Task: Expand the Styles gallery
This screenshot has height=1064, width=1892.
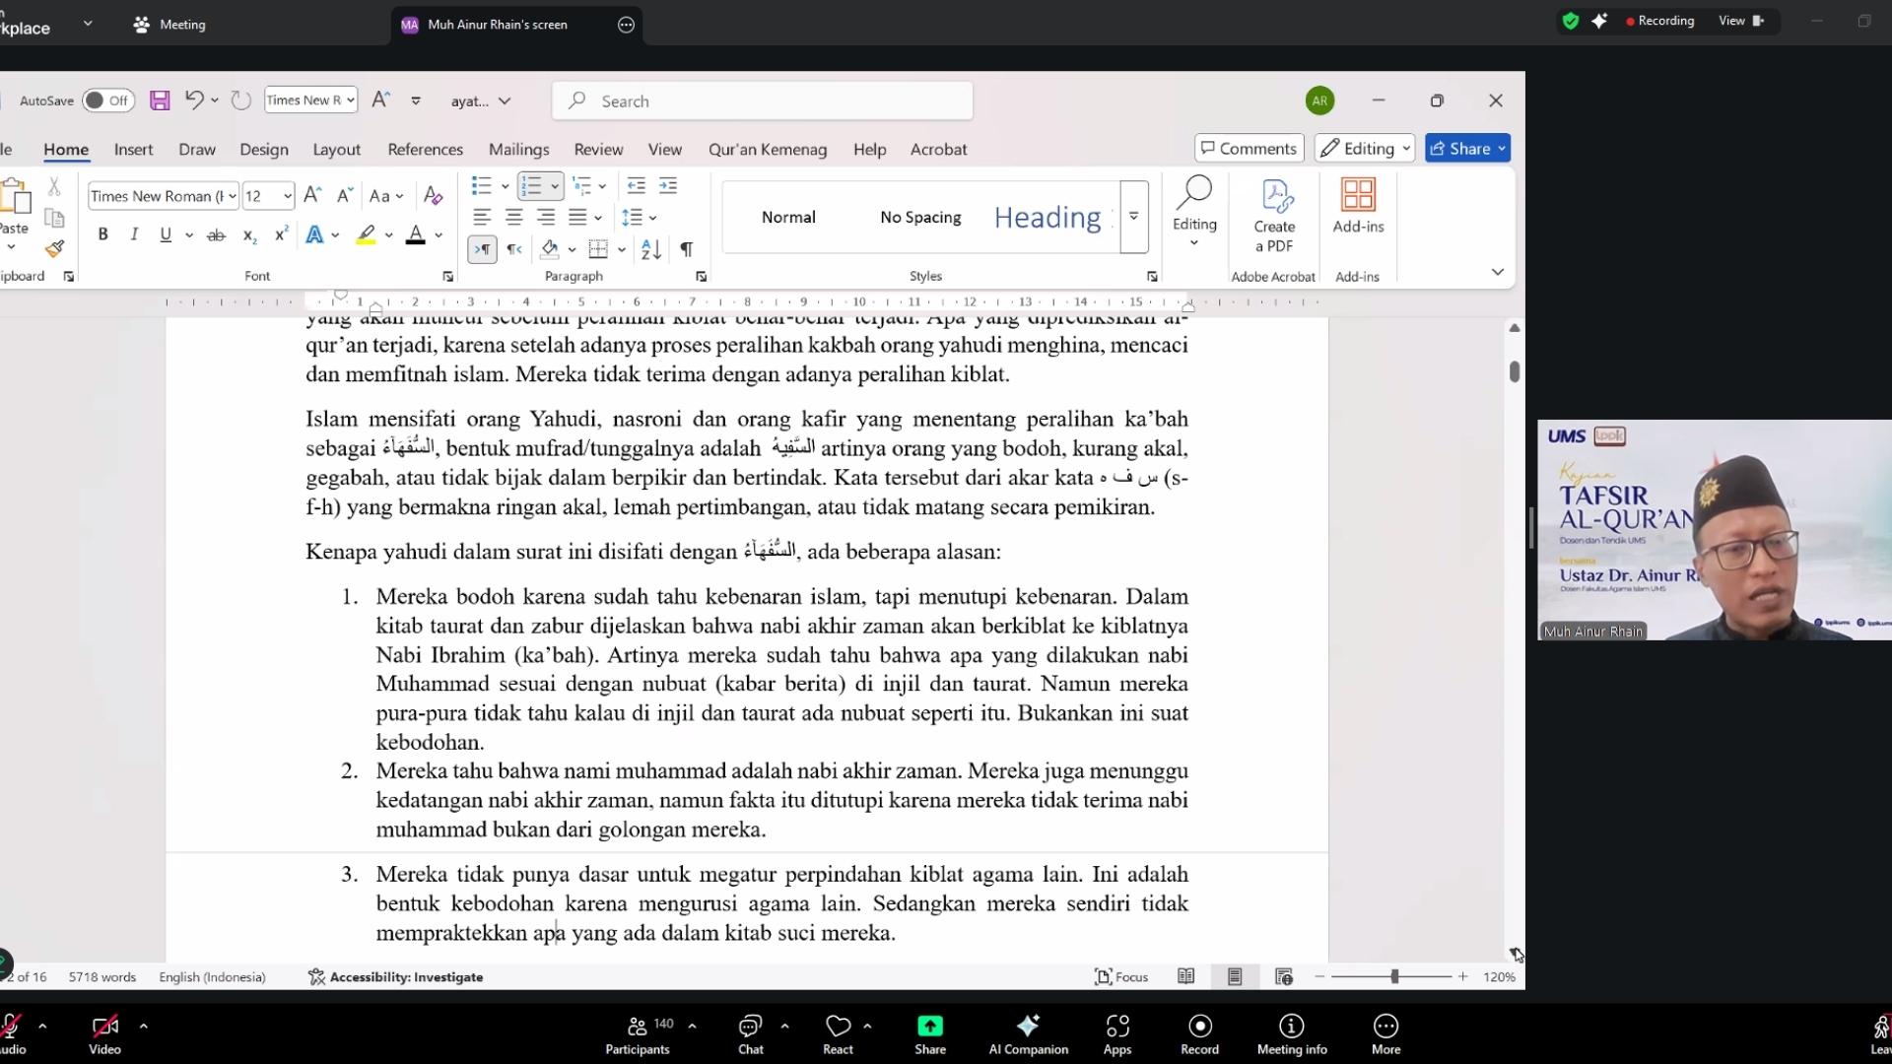Action: [1134, 217]
